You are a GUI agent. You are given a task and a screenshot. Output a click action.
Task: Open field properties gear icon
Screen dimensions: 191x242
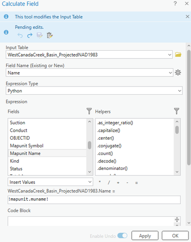178,73
